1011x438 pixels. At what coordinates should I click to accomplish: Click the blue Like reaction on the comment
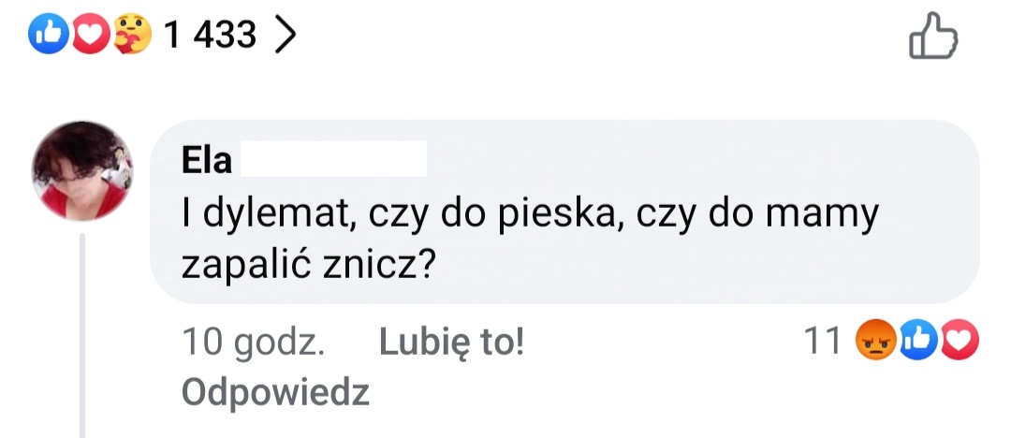click(x=917, y=343)
